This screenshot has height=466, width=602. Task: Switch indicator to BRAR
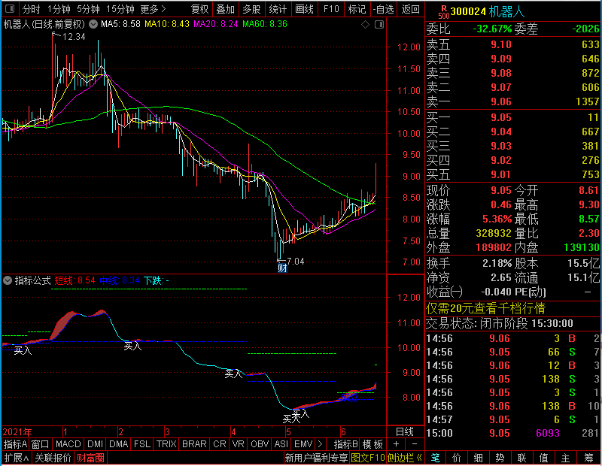[194, 444]
